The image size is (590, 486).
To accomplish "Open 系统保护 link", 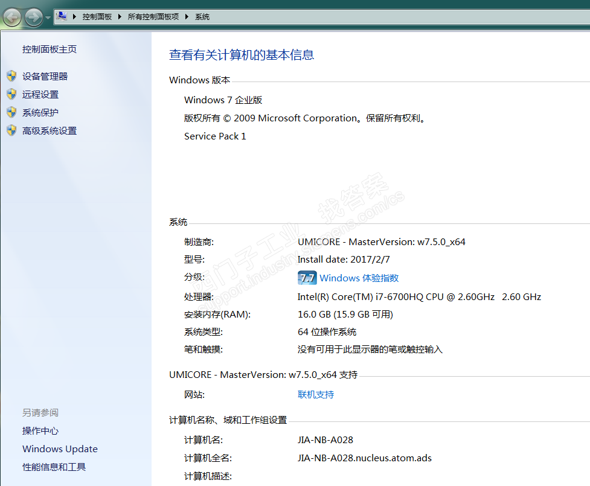I will coord(40,112).
